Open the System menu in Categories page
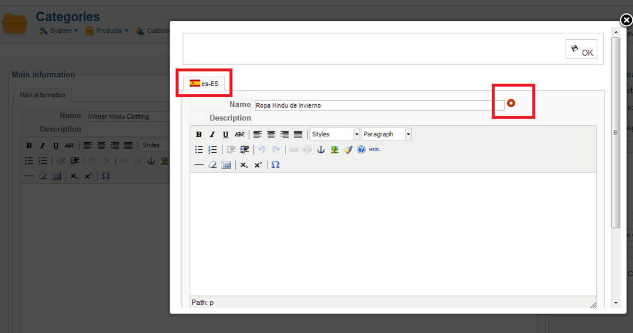Viewport: 633px width, 333px height. (x=59, y=30)
